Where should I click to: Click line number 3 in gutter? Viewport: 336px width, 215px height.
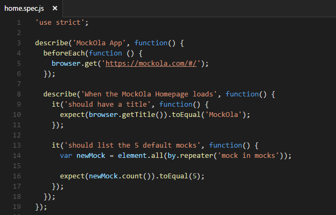coord(19,43)
